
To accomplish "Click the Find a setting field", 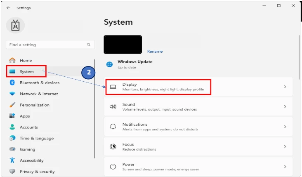I will pyautogui.click(x=50, y=45).
